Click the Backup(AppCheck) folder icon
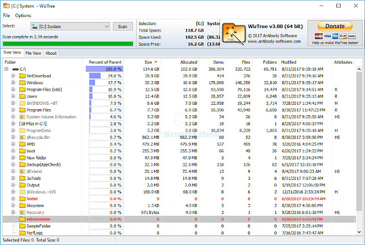This screenshot has height=245, width=365. click(22, 165)
